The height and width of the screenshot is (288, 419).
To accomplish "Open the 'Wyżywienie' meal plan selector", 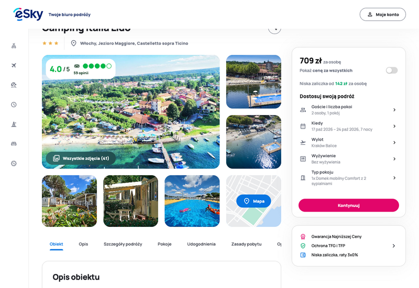I will (x=348, y=159).
